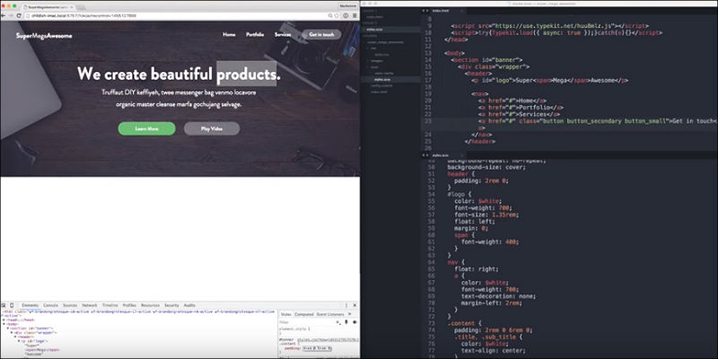Open the Home nav link
This screenshot has width=718, height=359.
click(229, 34)
